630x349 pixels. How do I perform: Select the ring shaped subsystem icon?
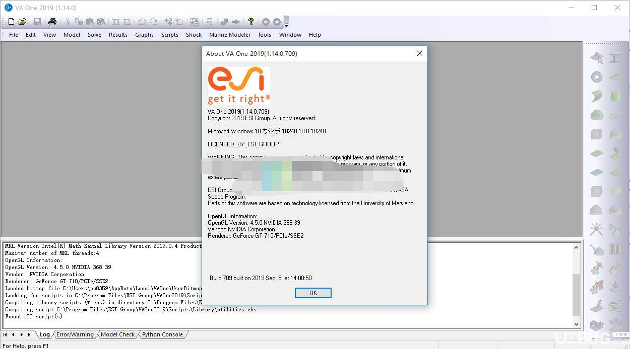pos(597,77)
